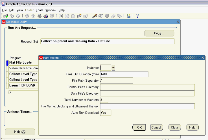The width and height of the screenshot is (208, 140).
Task: Click the Booking and Shipment History file name field
Action: 147,106
